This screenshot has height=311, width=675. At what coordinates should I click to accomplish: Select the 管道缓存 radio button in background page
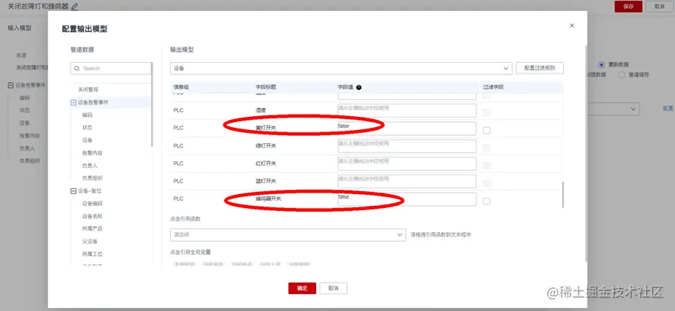(622, 74)
